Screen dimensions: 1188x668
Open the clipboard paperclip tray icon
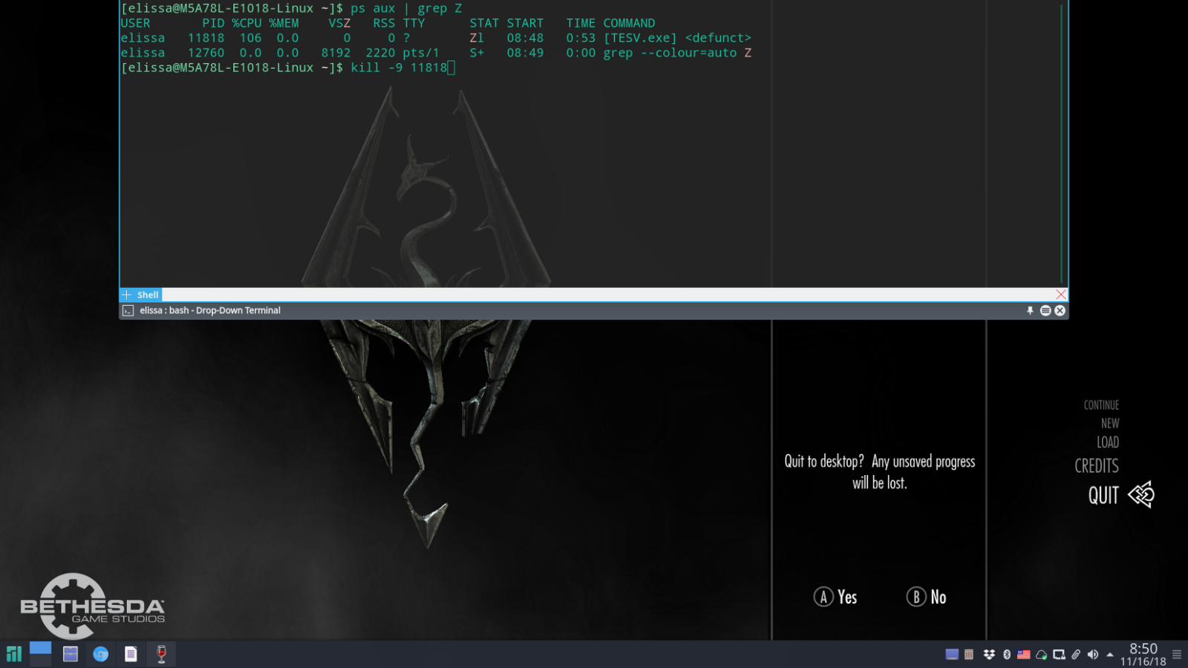point(1076,655)
